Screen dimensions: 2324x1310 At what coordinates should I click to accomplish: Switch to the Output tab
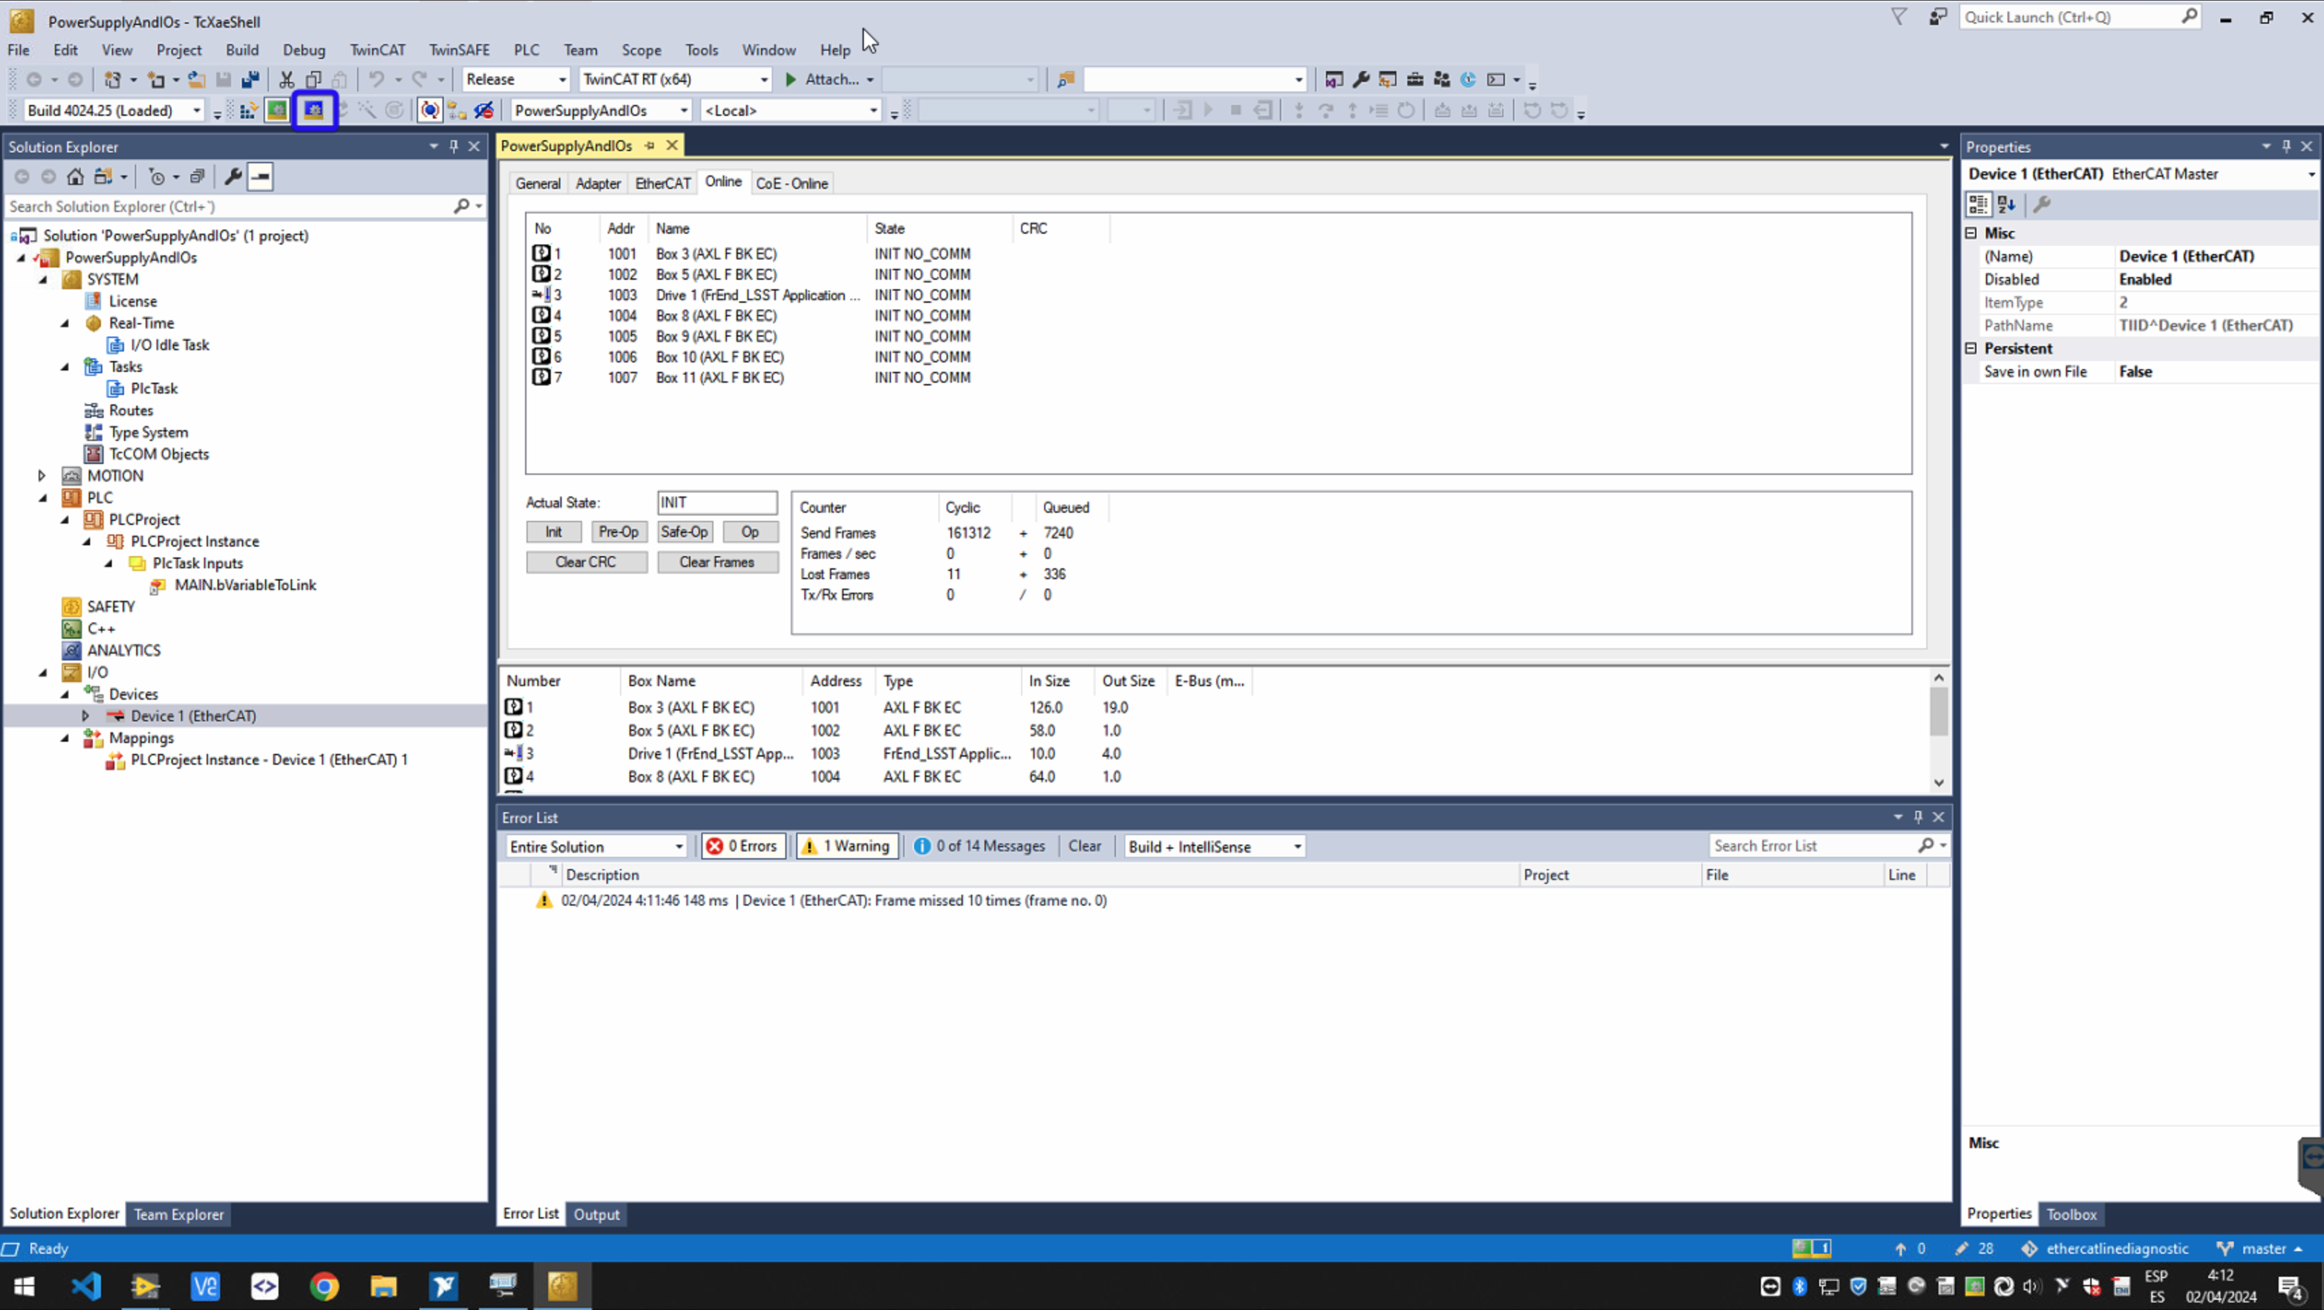pyautogui.click(x=596, y=1214)
